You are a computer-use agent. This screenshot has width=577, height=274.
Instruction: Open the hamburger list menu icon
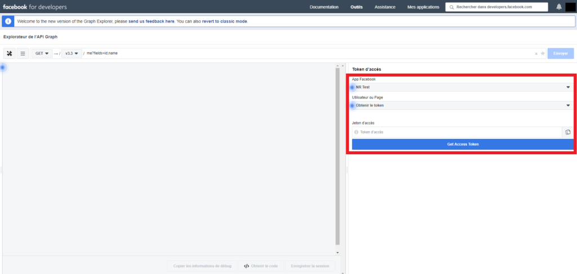pyautogui.click(x=23, y=53)
